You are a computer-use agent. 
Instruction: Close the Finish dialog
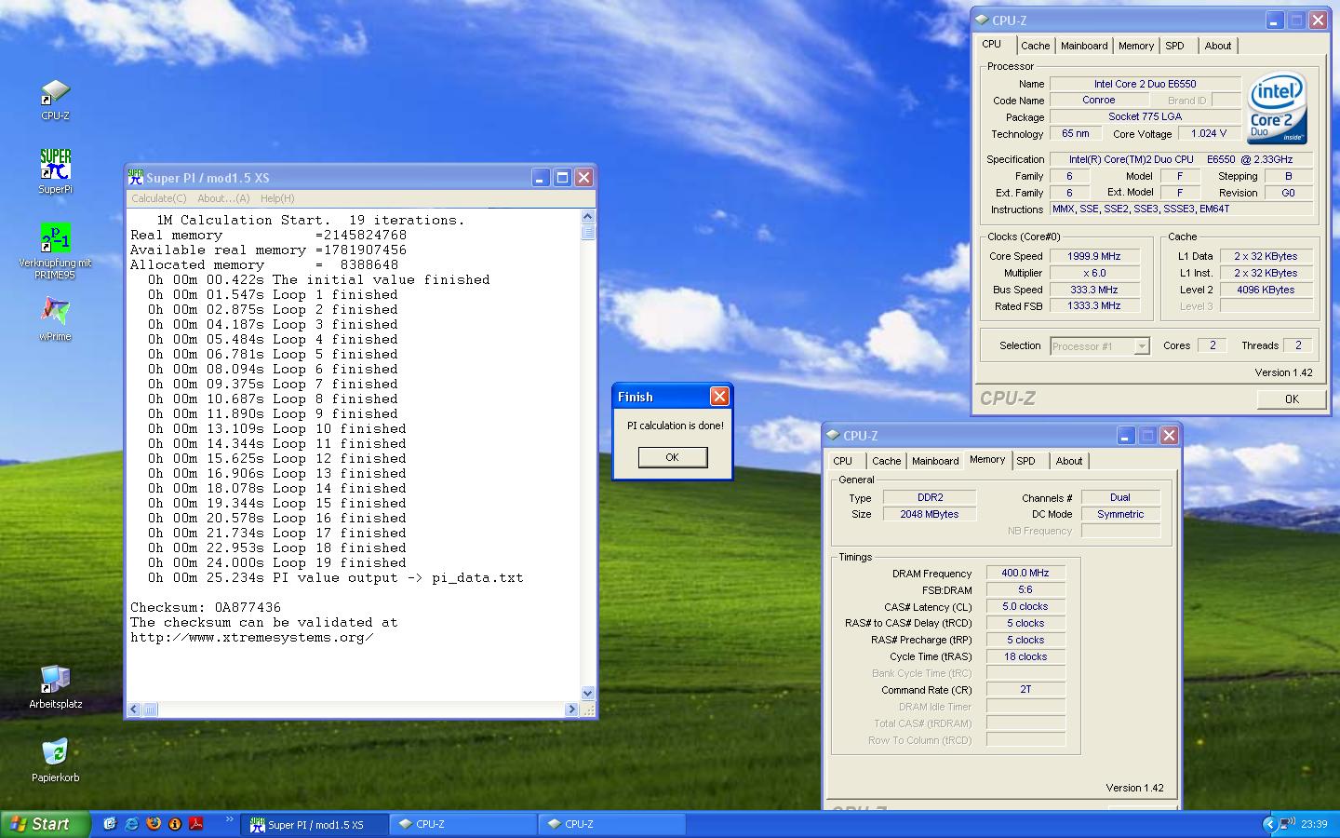pyautogui.click(x=719, y=397)
